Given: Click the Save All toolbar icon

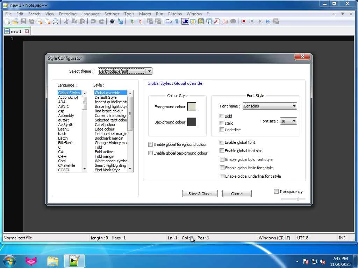Looking at the screenshot, I should (31, 21).
